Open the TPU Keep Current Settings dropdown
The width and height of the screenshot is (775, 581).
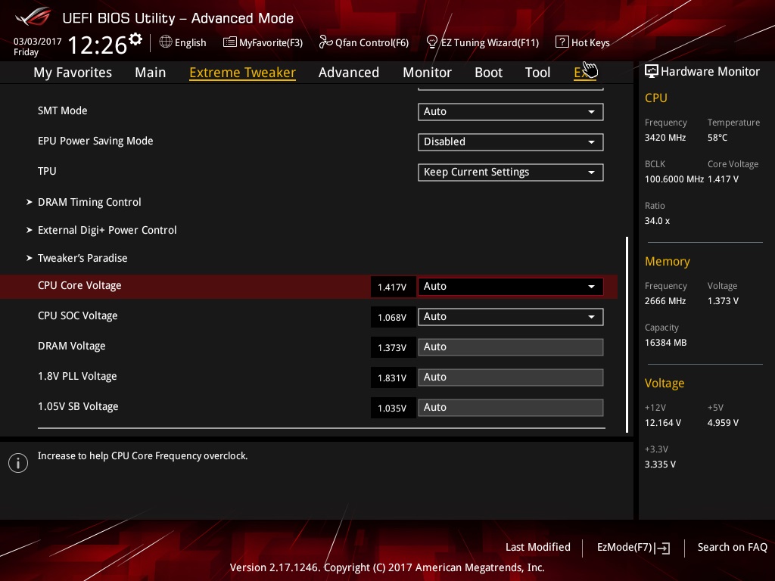pos(511,172)
